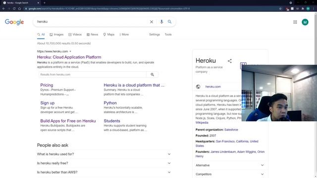Open the Adam Wiggins founder link
Screen dimensions: 317x178
pos(247,152)
